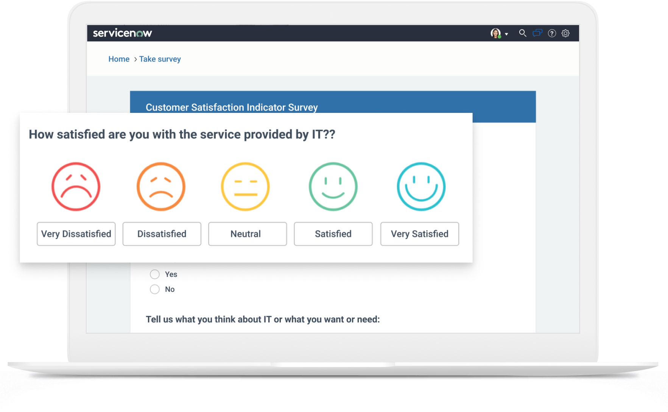This screenshot has height=412, width=668.
Task: Click the user avatar in header
Action: 495,33
